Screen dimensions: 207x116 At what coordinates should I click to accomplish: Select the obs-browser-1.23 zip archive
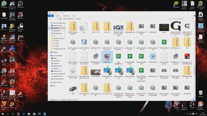point(107,89)
